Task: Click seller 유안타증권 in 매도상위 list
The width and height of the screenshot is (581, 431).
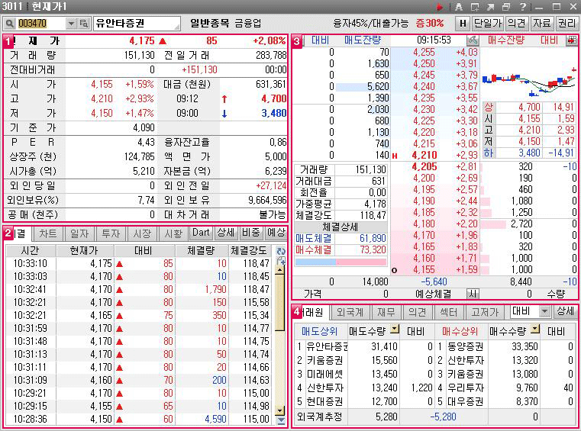Action: [327, 347]
